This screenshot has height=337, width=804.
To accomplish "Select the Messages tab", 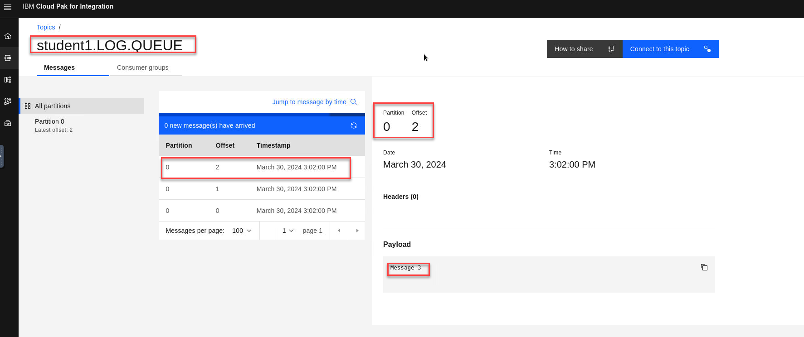I will tap(59, 67).
